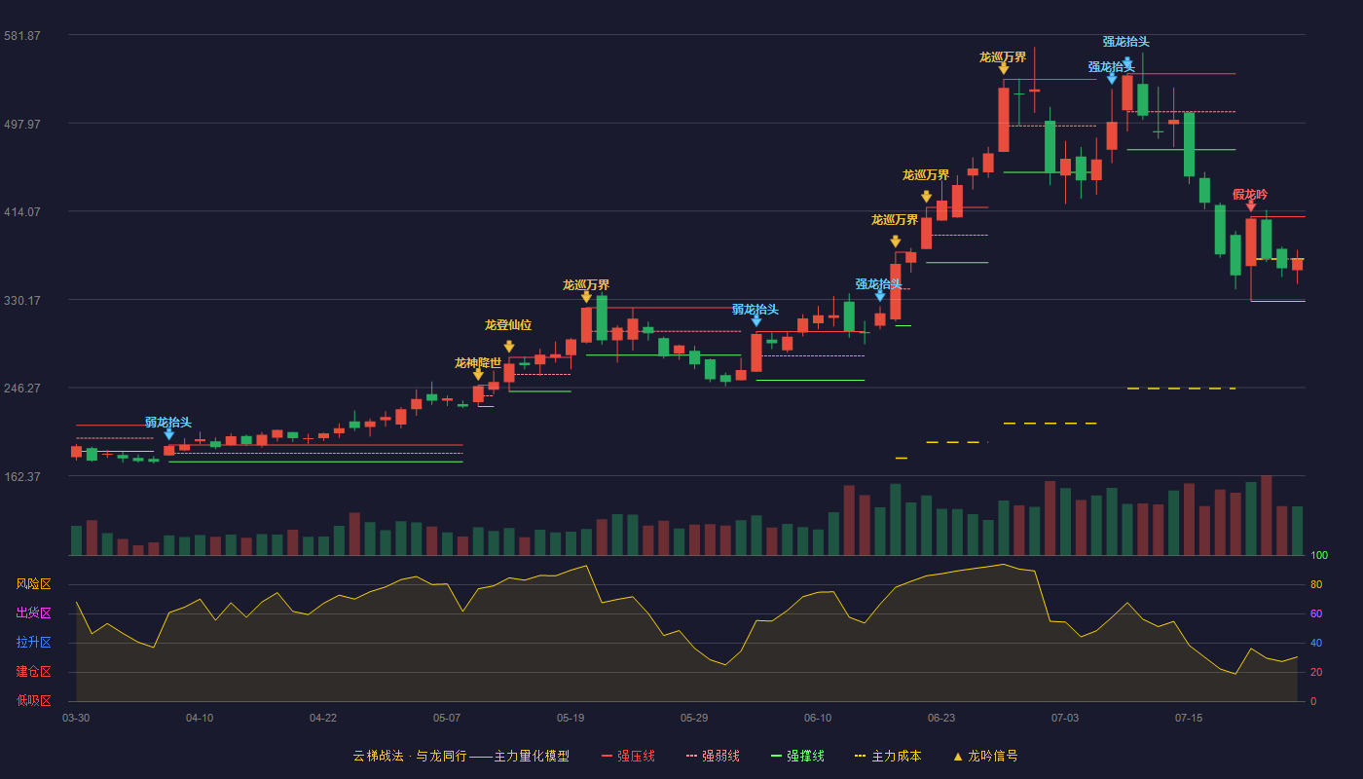Toggle the 强撑线 legend series

(797, 757)
